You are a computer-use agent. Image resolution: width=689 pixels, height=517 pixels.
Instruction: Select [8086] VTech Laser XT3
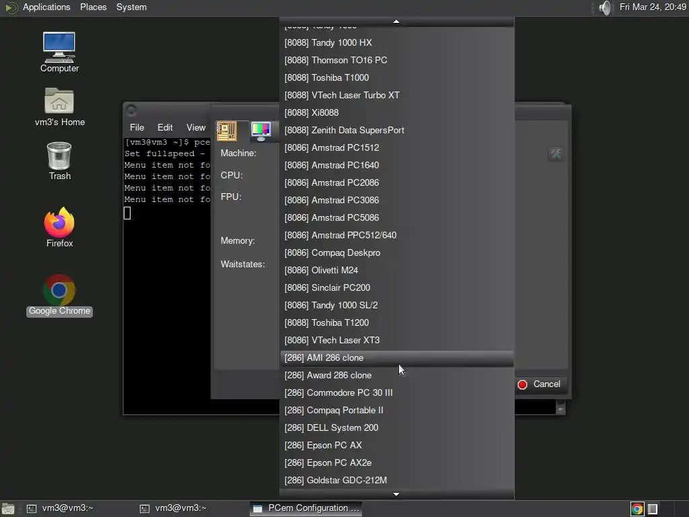[397, 340]
